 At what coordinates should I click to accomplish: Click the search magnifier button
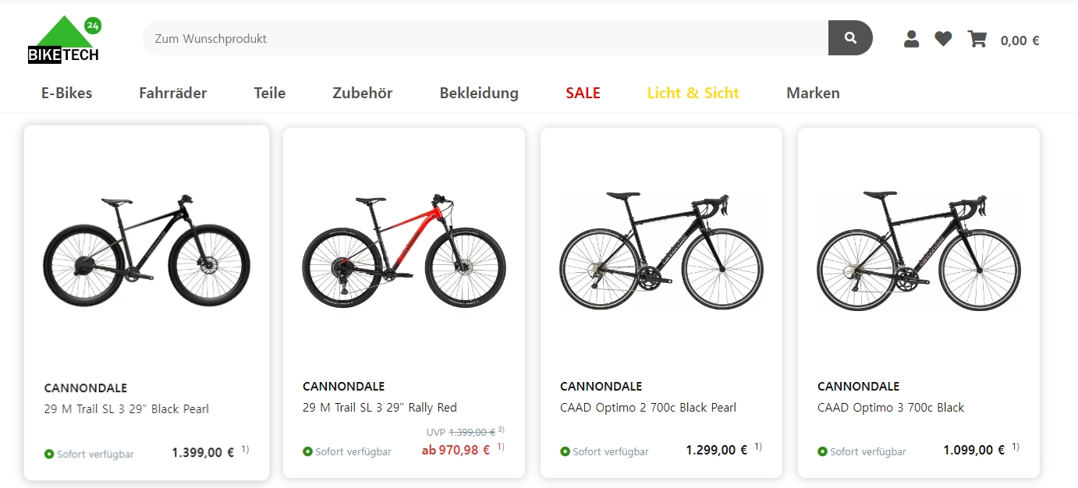[x=850, y=38]
